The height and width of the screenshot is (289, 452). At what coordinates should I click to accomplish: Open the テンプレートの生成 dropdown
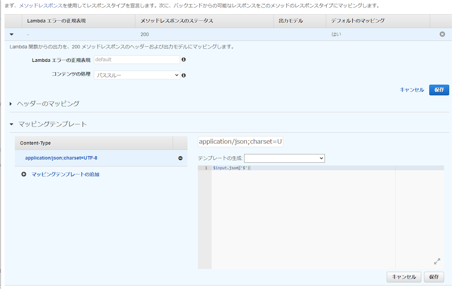point(284,158)
